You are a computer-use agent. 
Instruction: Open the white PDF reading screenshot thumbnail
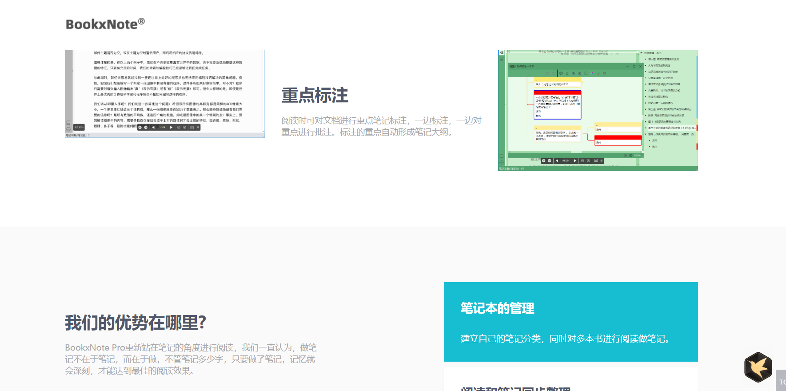165,93
